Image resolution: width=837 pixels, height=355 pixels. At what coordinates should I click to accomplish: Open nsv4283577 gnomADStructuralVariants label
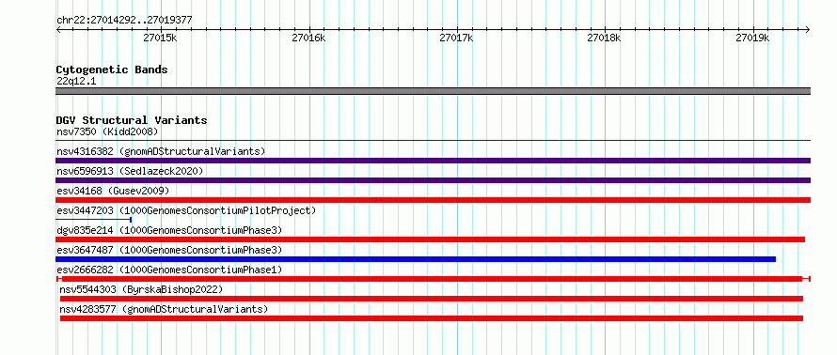[x=164, y=309]
